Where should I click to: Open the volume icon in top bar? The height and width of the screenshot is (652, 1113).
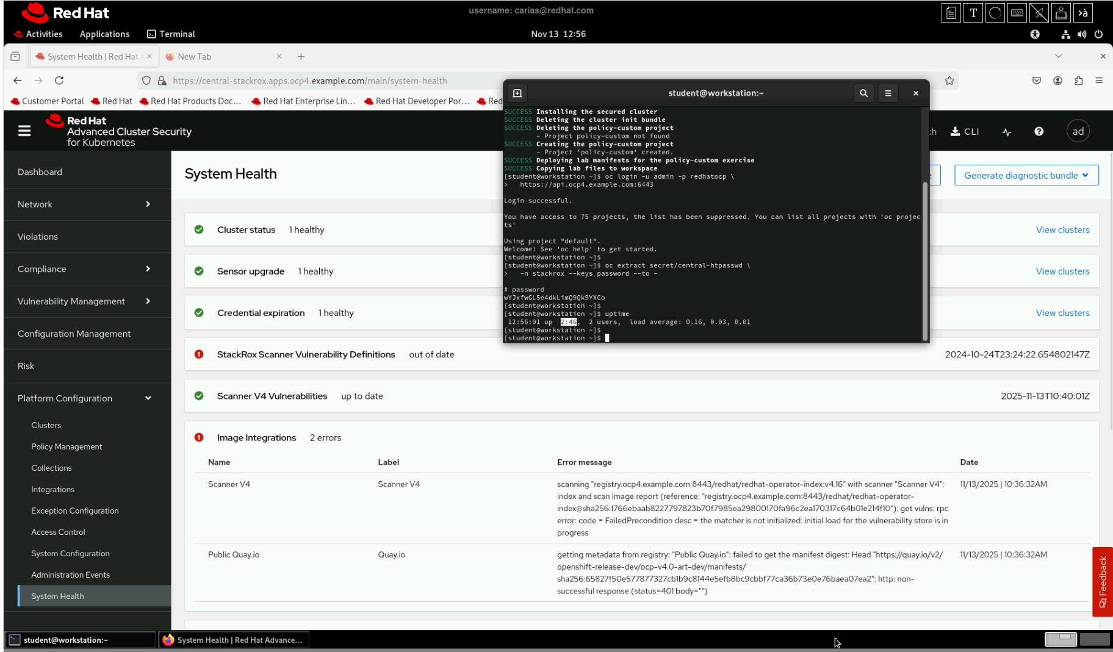1082,34
